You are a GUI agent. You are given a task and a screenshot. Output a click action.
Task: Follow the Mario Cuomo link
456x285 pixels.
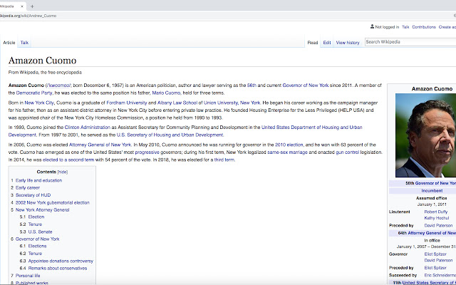166,93
